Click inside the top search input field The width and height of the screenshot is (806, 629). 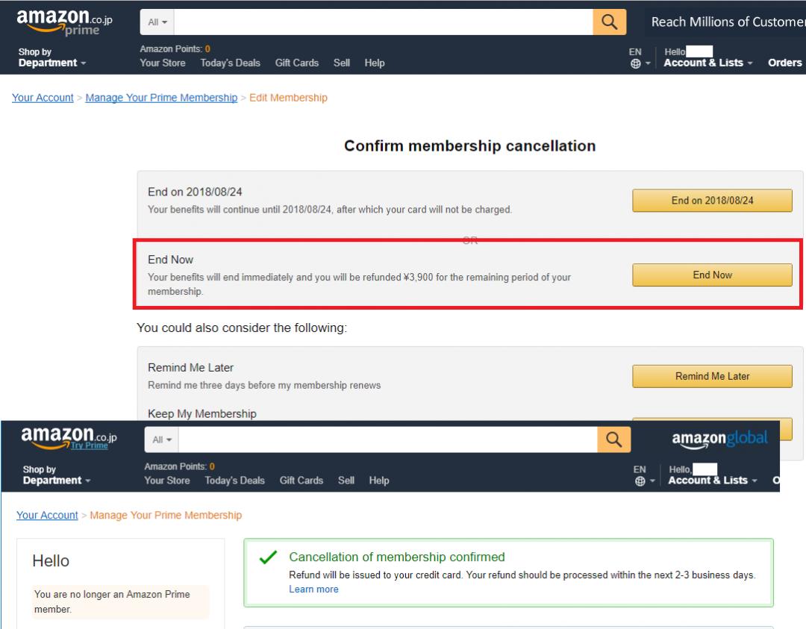[383, 22]
